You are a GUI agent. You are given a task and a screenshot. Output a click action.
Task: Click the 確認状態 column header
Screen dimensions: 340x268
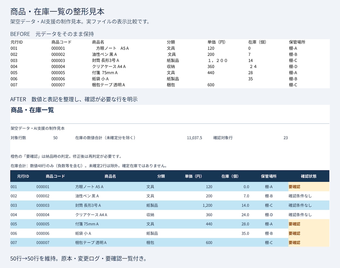[x=309, y=176]
